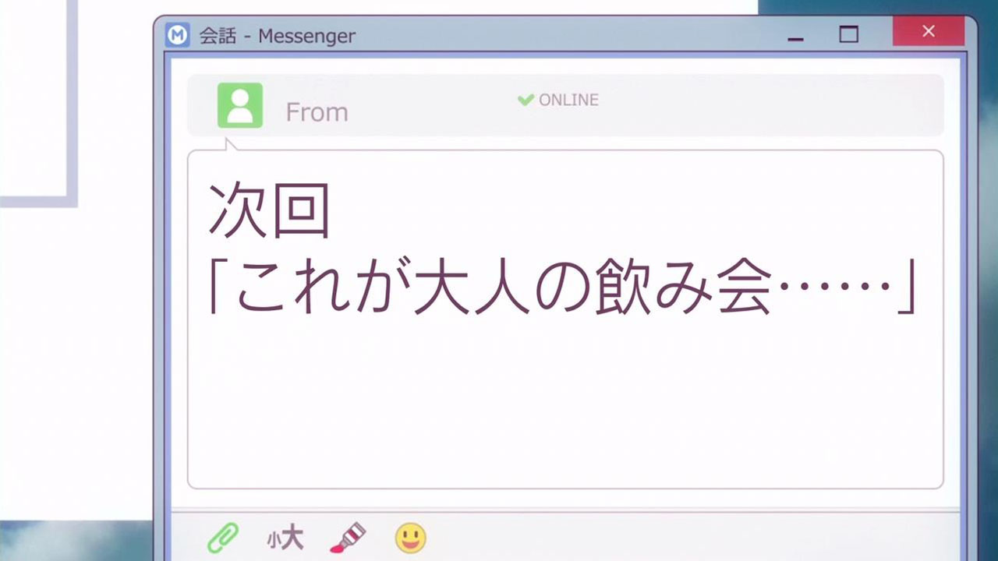Maximize the Messenger conversation window

pos(848,34)
